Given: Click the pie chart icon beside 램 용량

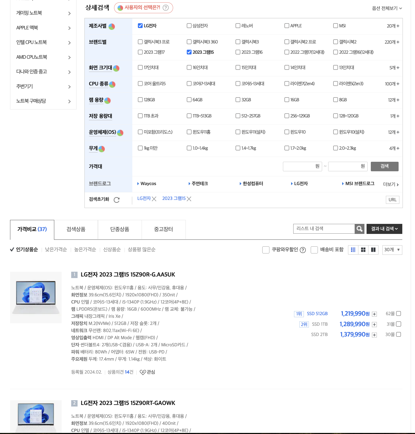Looking at the screenshot, I should [107, 100].
